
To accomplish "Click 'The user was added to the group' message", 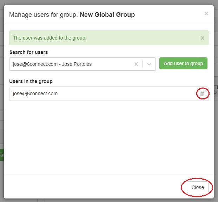I will click(49, 38).
